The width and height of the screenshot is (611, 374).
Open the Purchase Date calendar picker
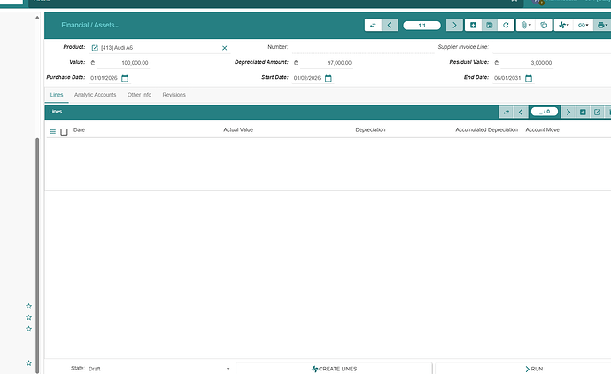click(125, 78)
